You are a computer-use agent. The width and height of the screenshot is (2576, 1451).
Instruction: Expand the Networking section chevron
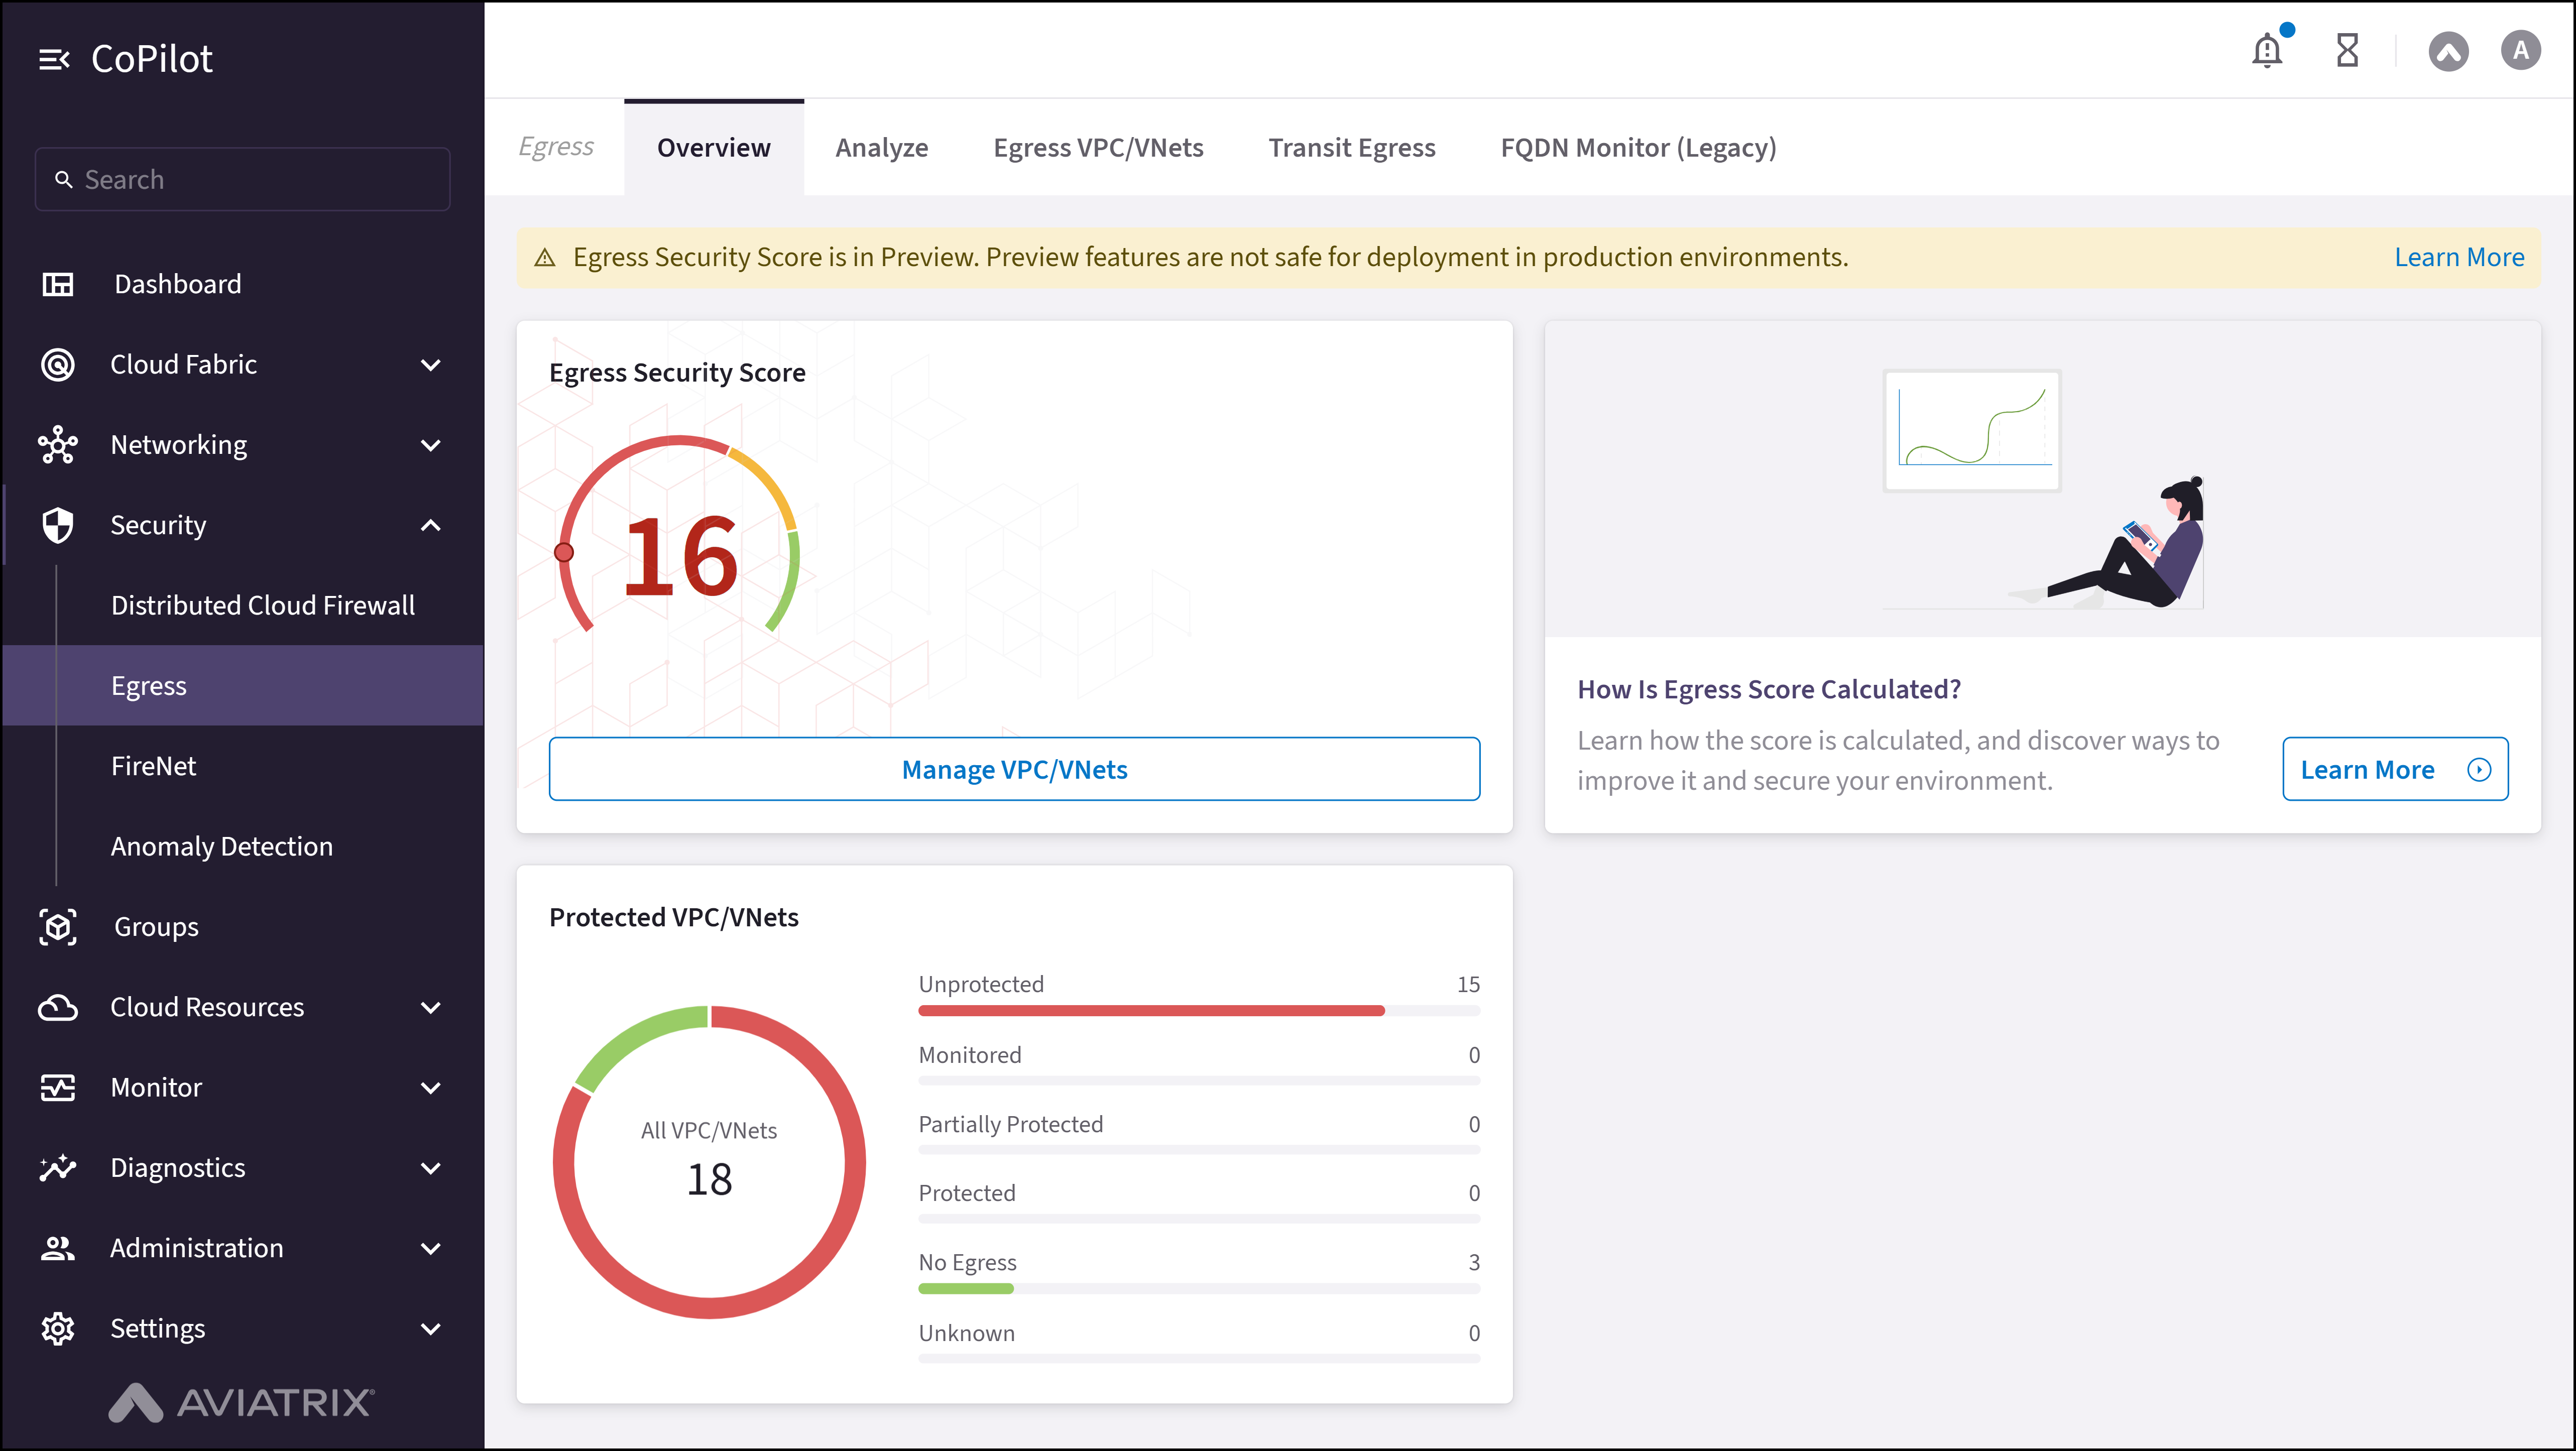click(431, 445)
